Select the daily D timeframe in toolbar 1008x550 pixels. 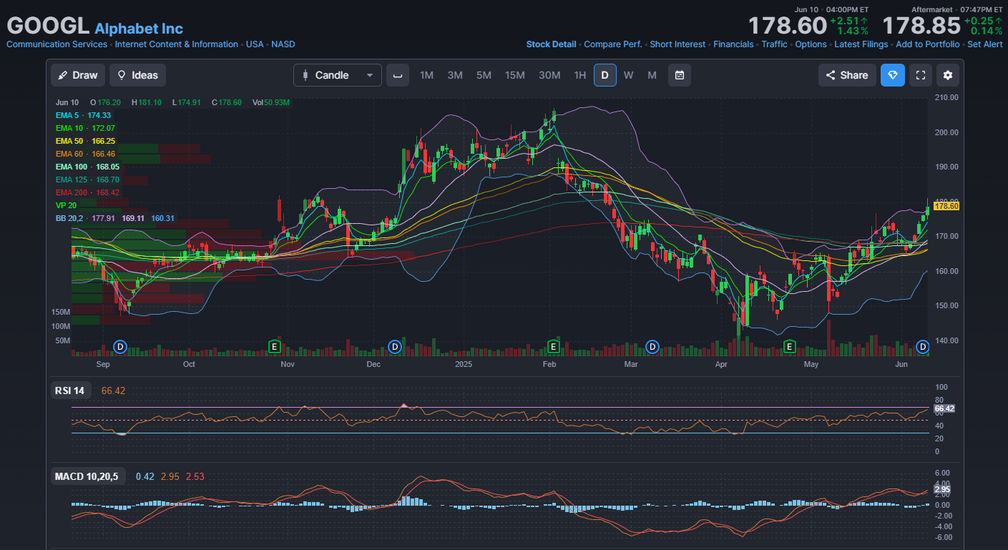click(605, 75)
